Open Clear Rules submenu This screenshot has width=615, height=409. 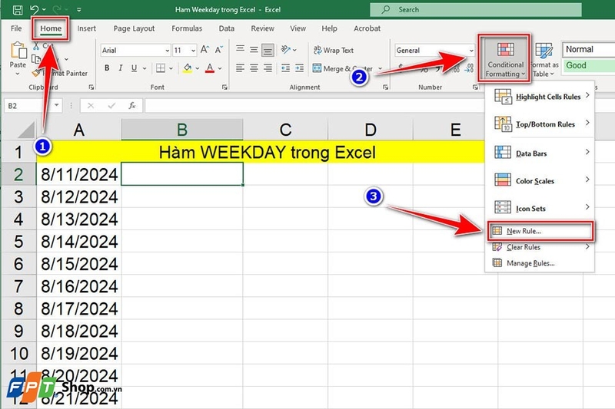click(540, 247)
